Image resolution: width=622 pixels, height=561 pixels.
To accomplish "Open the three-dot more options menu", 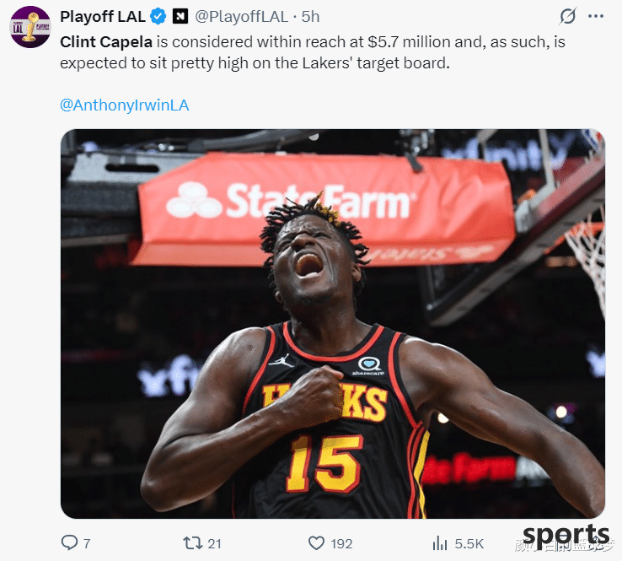I will point(596,16).
